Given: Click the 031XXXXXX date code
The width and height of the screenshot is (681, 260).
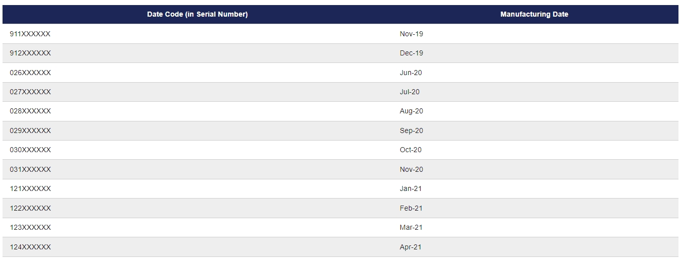Looking at the screenshot, I should 30,169.
